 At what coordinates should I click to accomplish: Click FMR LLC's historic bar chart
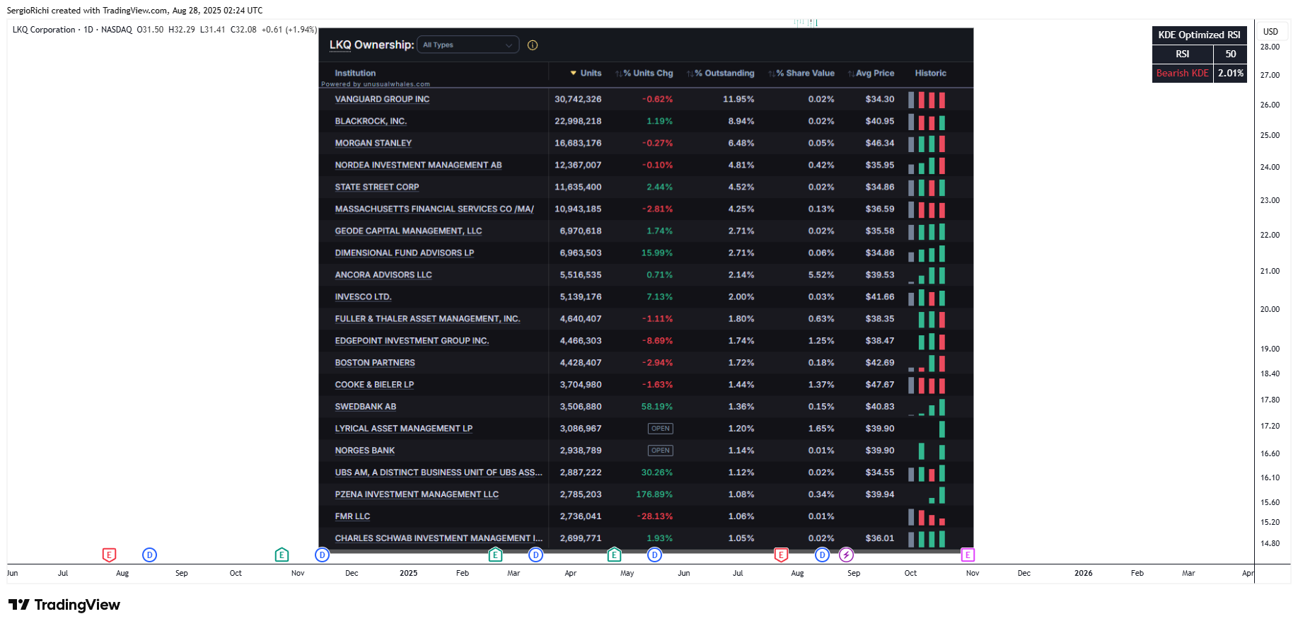(x=927, y=516)
